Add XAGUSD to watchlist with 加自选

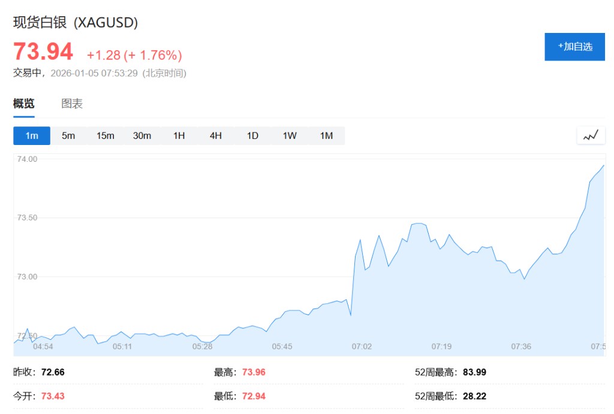[x=574, y=47]
